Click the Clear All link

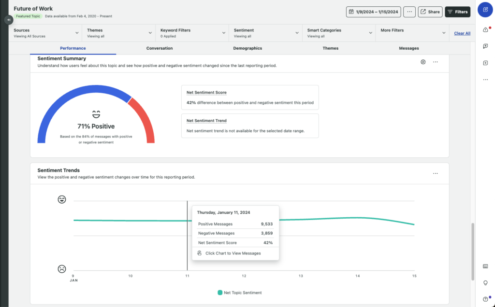point(462,33)
